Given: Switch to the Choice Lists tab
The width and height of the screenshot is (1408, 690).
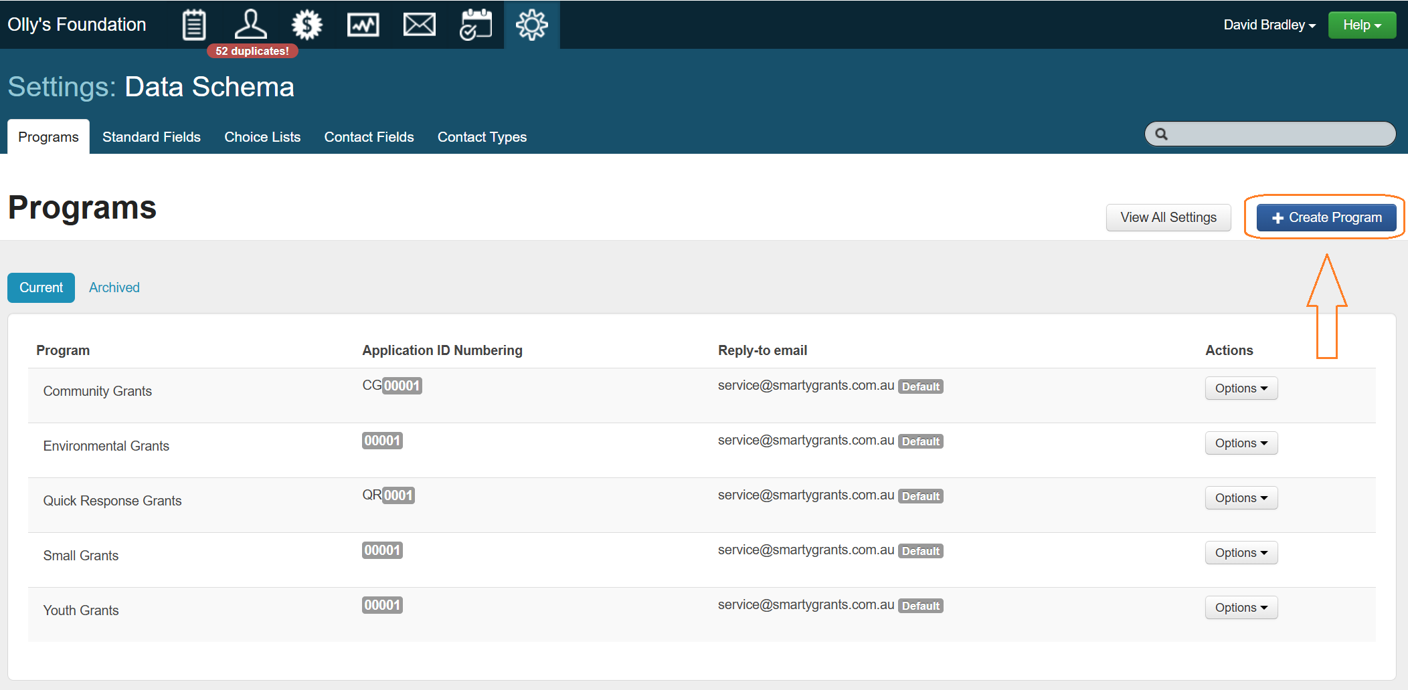Looking at the screenshot, I should [262, 137].
